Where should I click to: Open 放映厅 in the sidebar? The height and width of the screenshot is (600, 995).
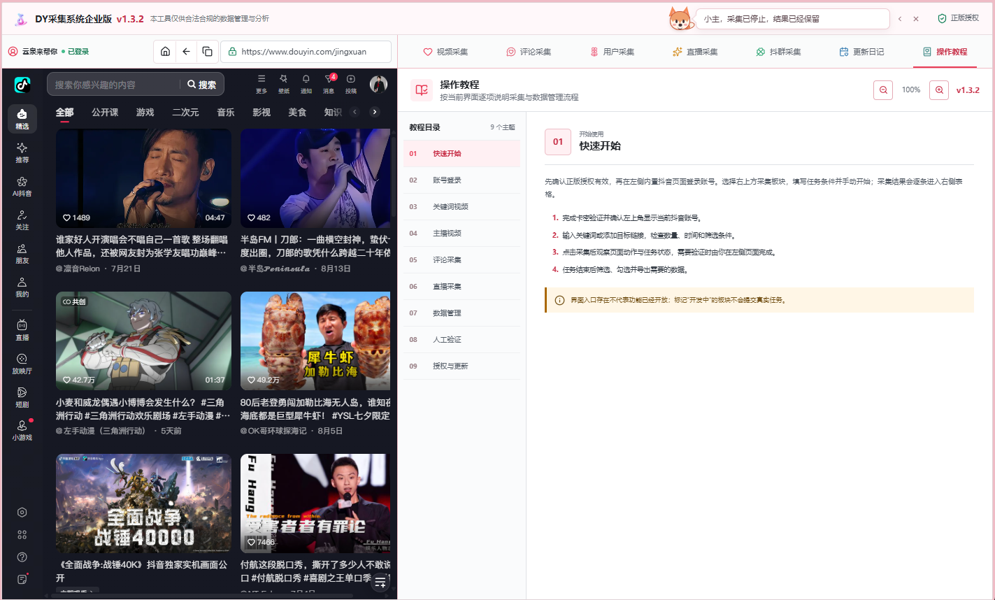22,364
